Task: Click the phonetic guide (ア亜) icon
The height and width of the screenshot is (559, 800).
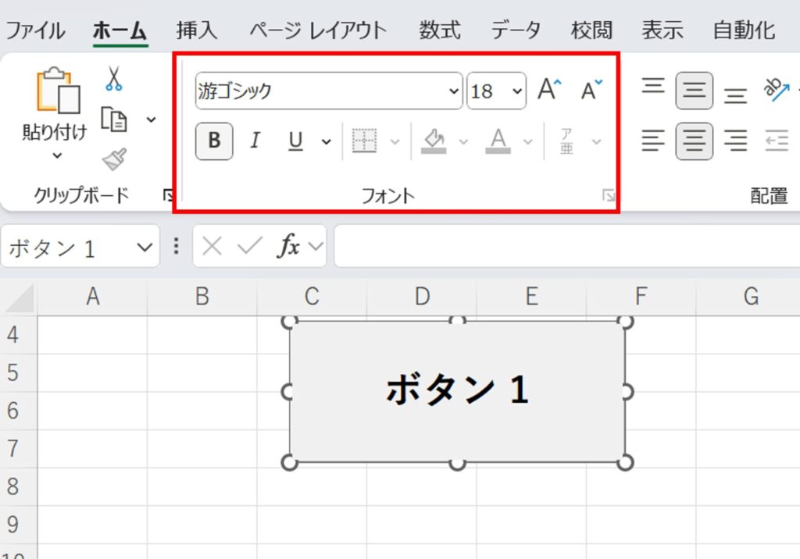Action: click(567, 141)
